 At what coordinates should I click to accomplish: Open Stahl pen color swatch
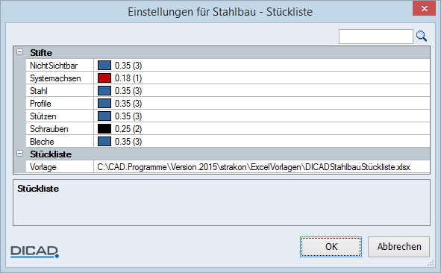pyautogui.click(x=104, y=90)
